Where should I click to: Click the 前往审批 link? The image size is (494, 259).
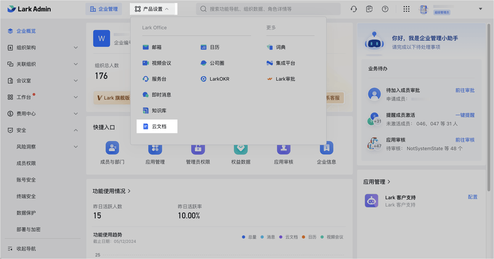465,90
